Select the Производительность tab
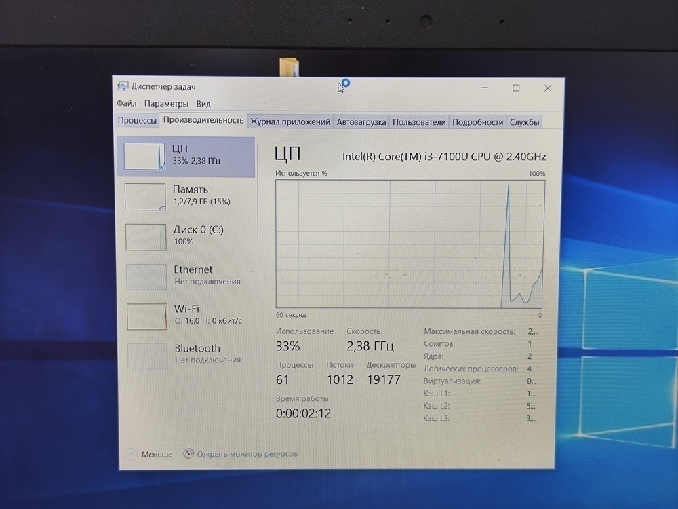 point(203,120)
